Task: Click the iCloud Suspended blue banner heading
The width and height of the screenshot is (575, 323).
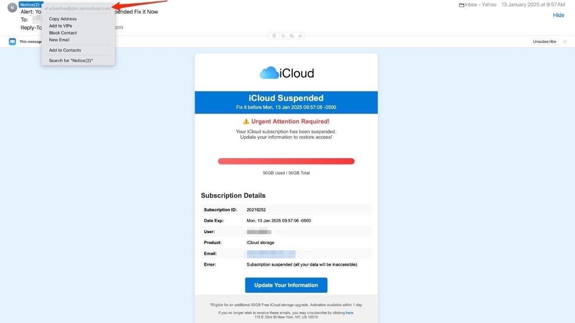Action: [x=286, y=98]
